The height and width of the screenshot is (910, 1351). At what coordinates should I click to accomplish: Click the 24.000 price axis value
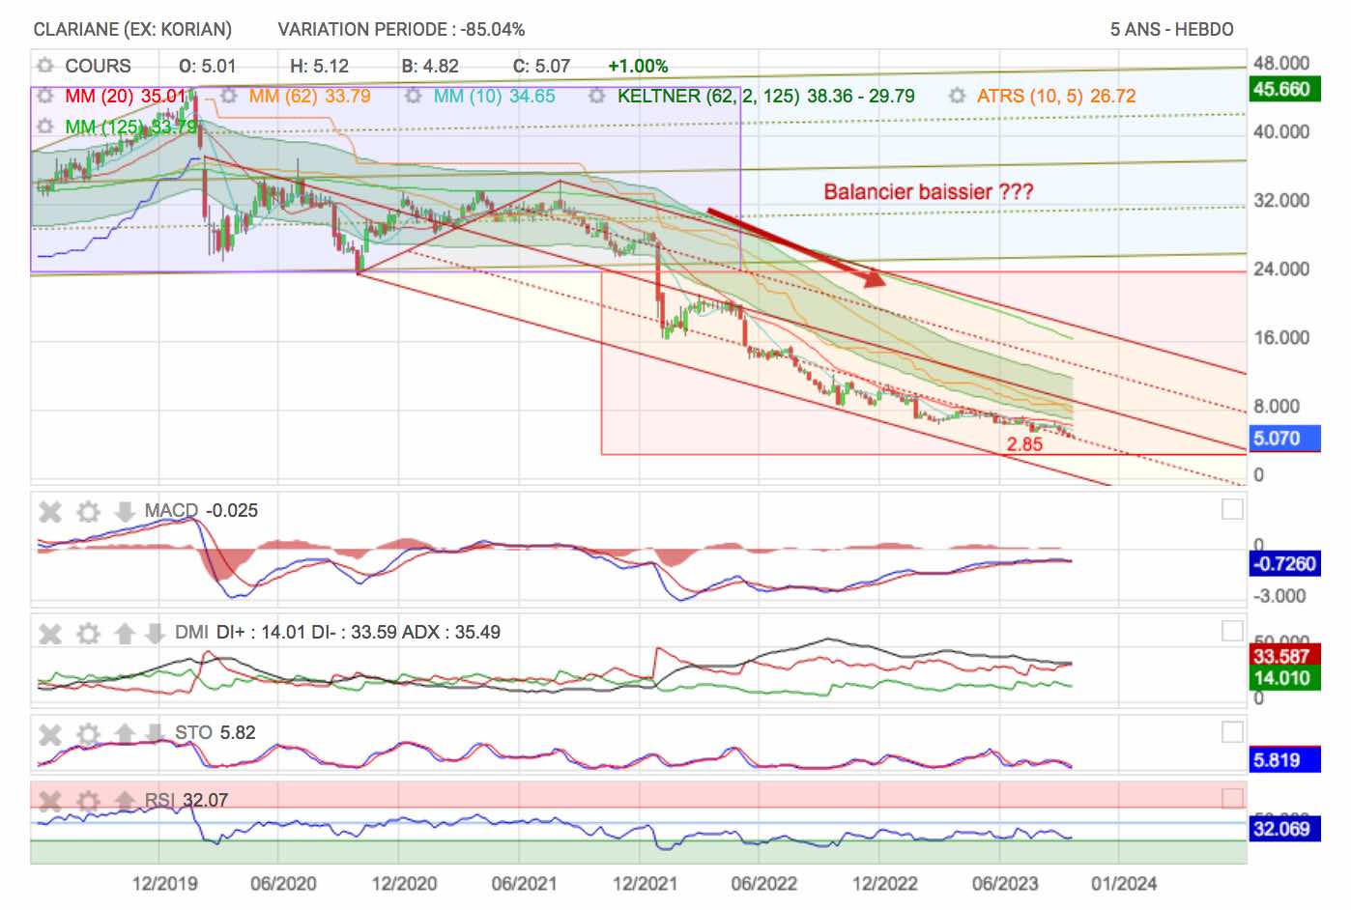pyautogui.click(x=1281, y=269)
